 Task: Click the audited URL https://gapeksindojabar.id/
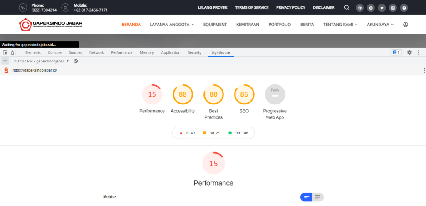tap(35, 70)
